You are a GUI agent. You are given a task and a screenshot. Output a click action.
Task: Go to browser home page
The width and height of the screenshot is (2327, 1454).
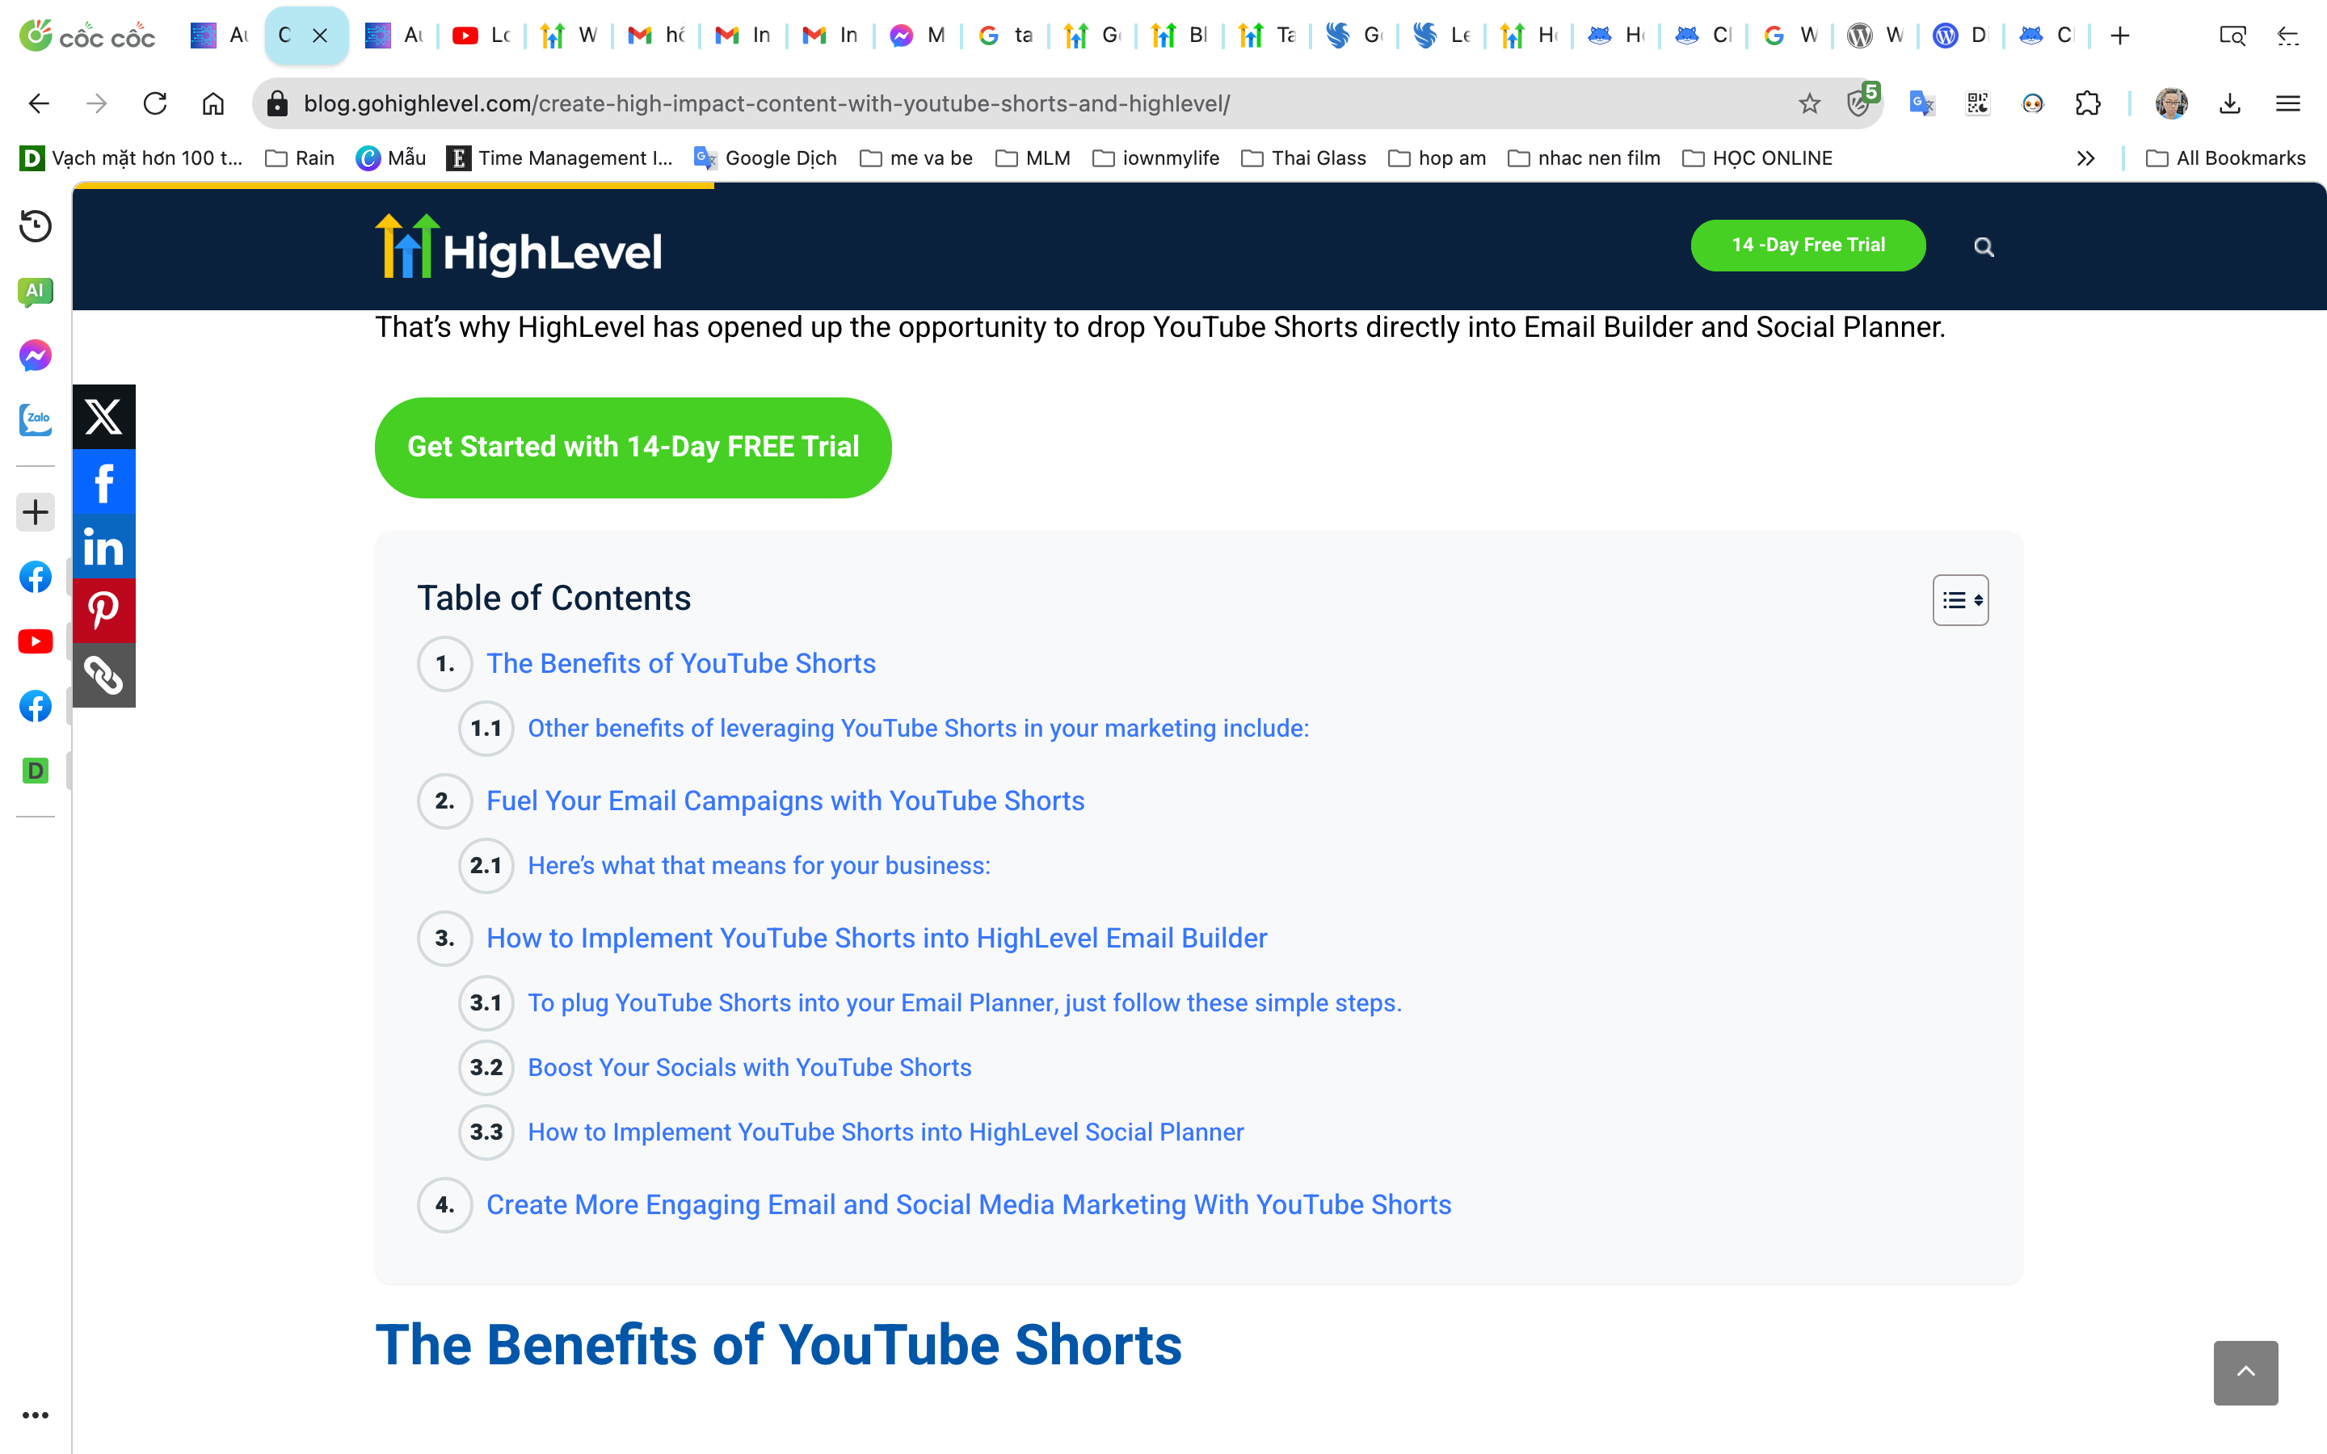pyautogui.click(x=213, y=104)
